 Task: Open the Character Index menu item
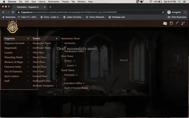pos(13,67)
